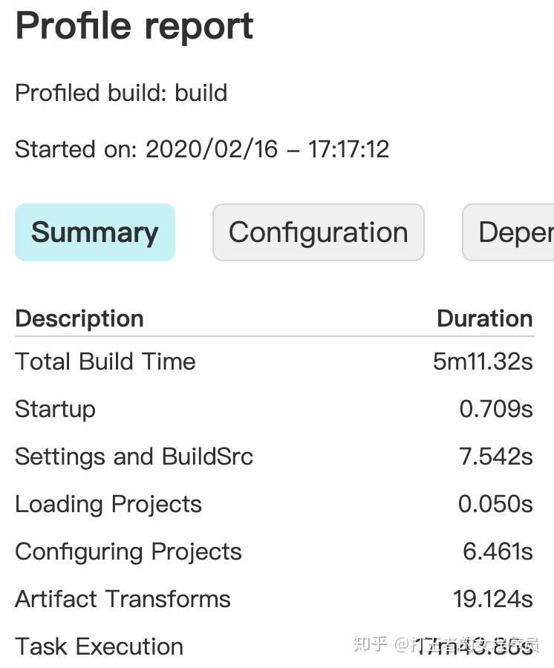This screenshot has height=668, width=554.
Task: Click the 0.709s Startup duration value
Action: 496,409
